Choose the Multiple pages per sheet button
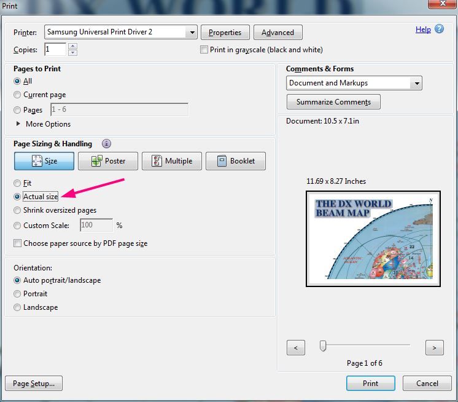This screenshot has width=458, height=402. pyautogui.click(x=171, y=161)
